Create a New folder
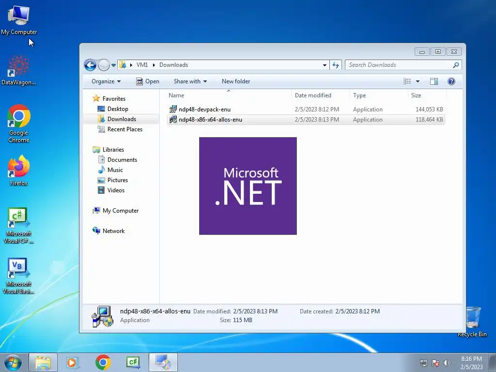The height and width of the screenshot is (372, 496). point(236,81)
